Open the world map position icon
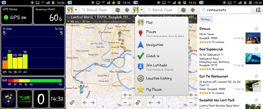This screenshot has height=109, width=263. pos(24,99)
